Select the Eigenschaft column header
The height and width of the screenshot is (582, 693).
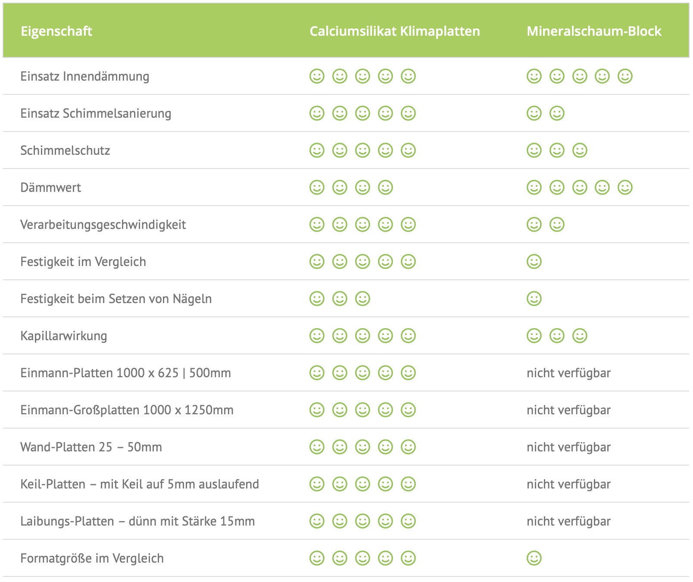tap(56, 31)
